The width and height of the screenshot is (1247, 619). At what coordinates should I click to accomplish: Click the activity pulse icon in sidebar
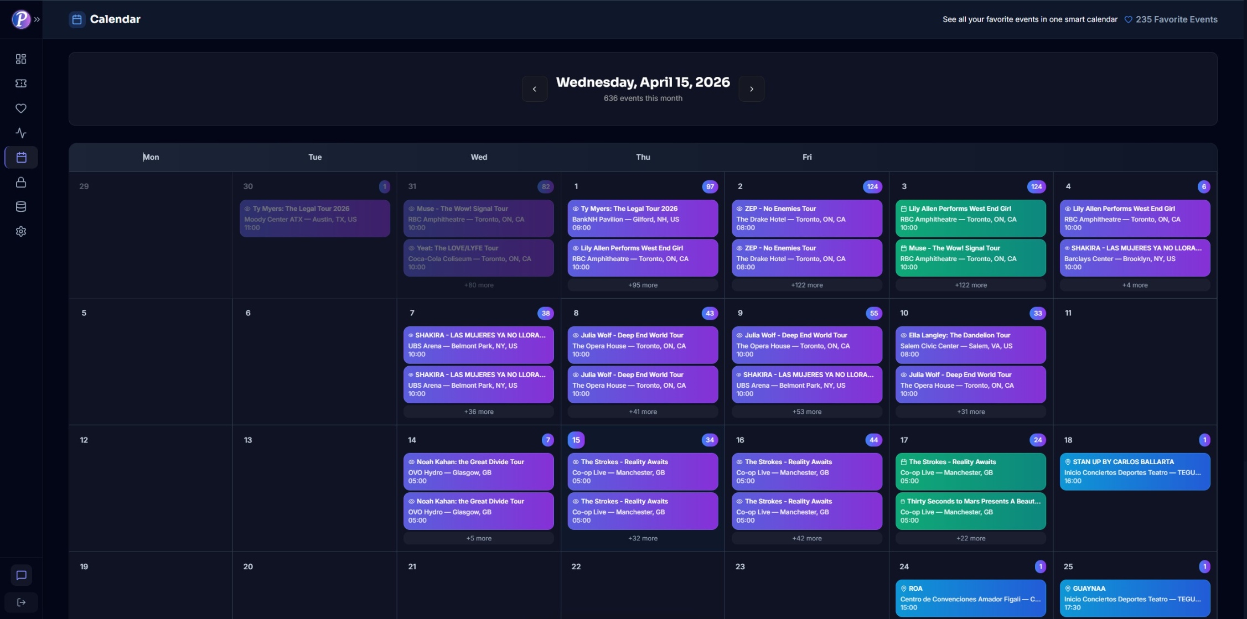pyautogui.click(x=20, y=133)
